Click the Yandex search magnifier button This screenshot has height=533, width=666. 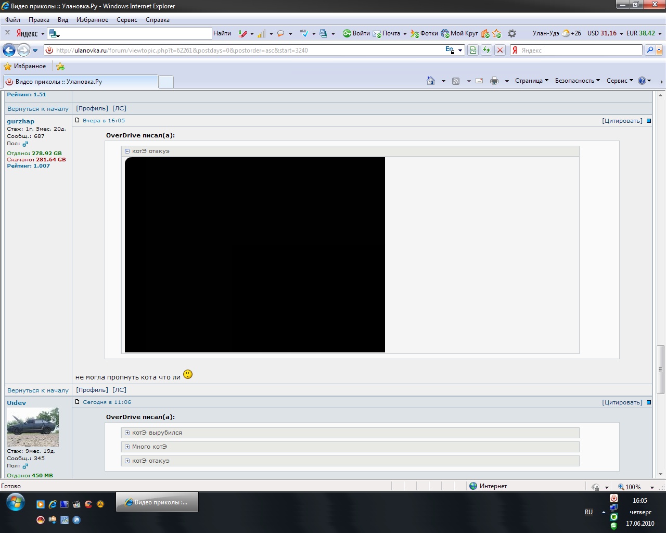pos(649,50)
